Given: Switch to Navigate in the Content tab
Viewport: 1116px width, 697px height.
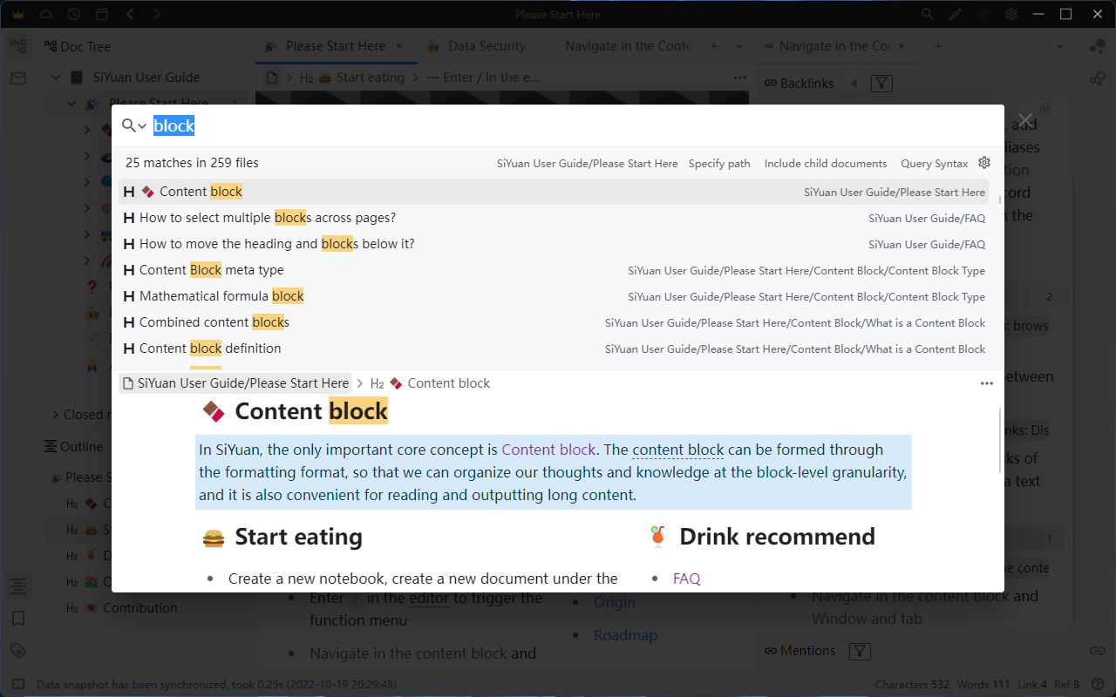Looking at the screenshot, I should pos(628,46).
